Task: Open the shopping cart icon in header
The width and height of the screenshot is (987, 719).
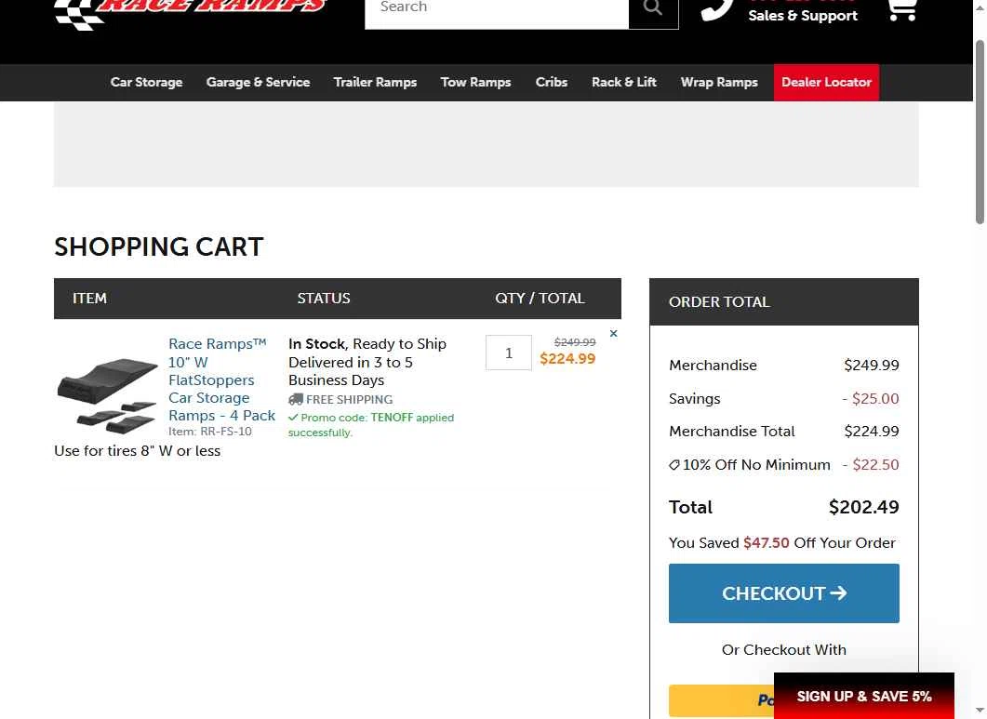Action: coord(901,10)
